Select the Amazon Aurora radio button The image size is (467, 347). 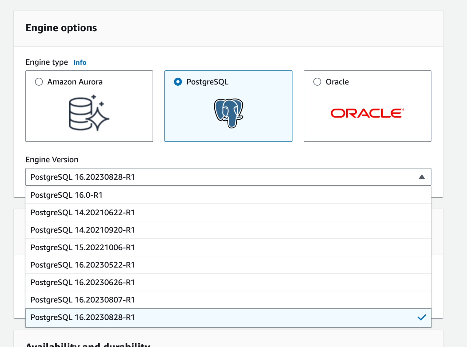click(39, 82)
